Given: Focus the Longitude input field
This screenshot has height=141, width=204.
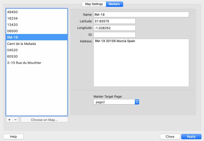Looking at the screenshot, I should (114, 28).
